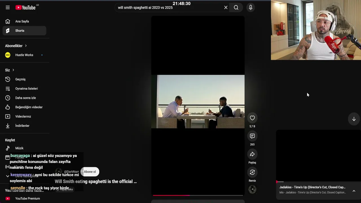This screenshot has height=203, width=361.
Task: Click the Short title 'Will Smith eating spaghetti'
Action: tap(96, 182)
